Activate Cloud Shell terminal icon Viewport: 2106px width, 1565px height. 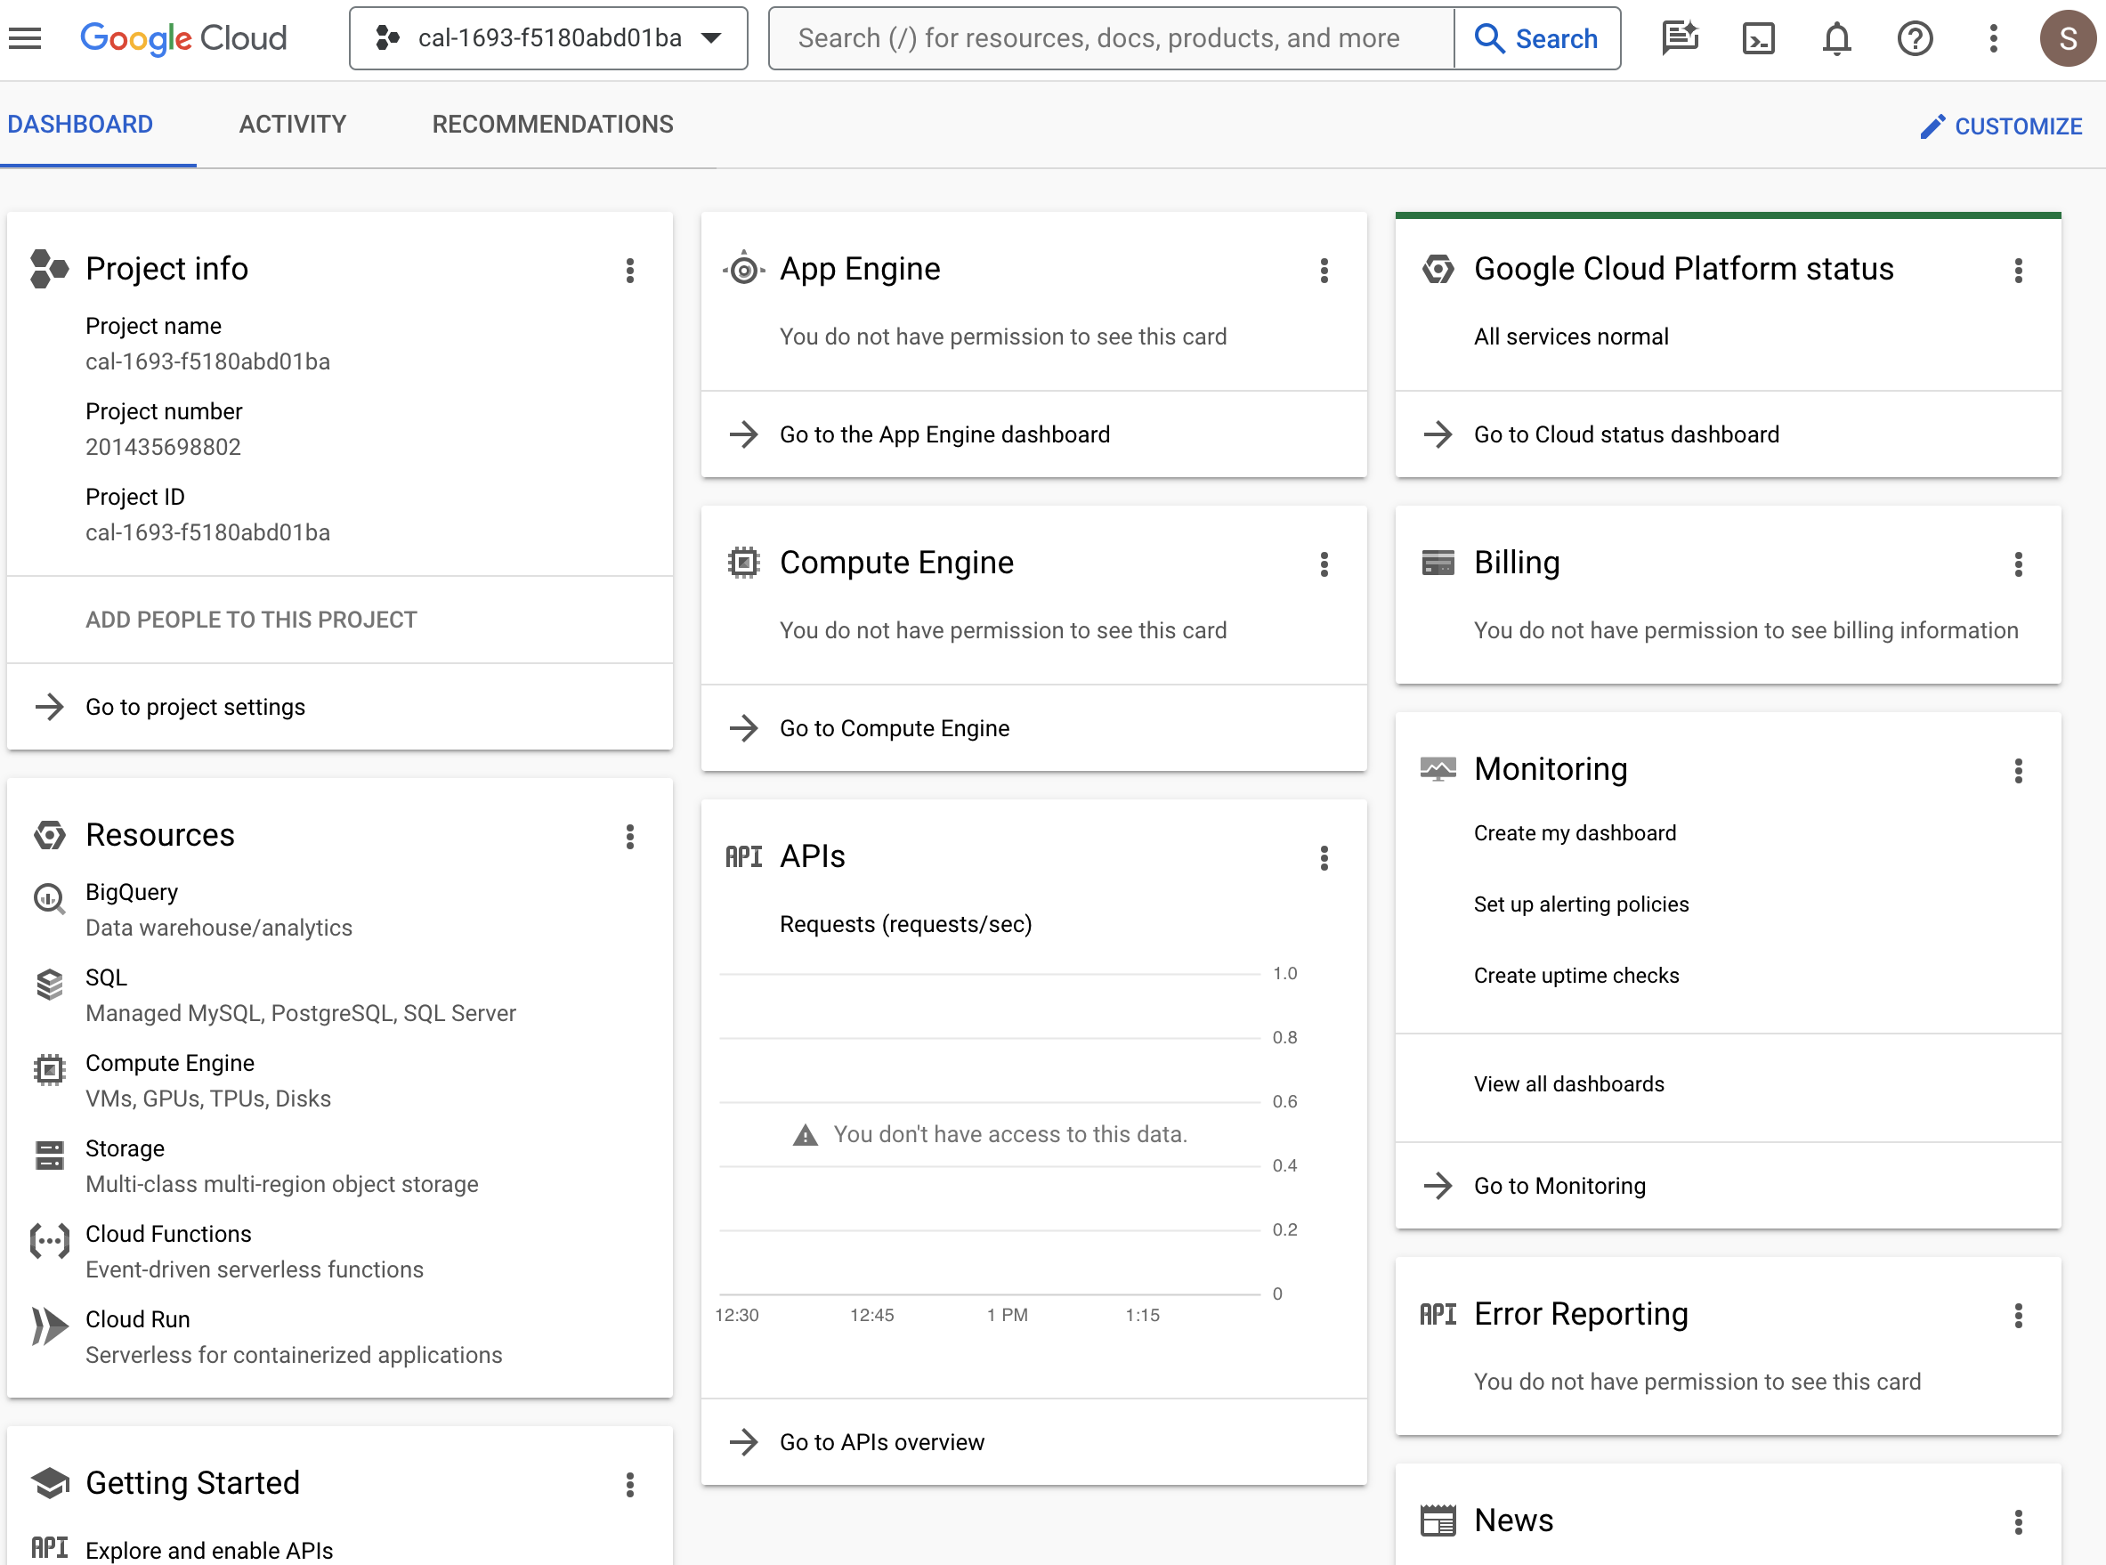pos(1758,38)
